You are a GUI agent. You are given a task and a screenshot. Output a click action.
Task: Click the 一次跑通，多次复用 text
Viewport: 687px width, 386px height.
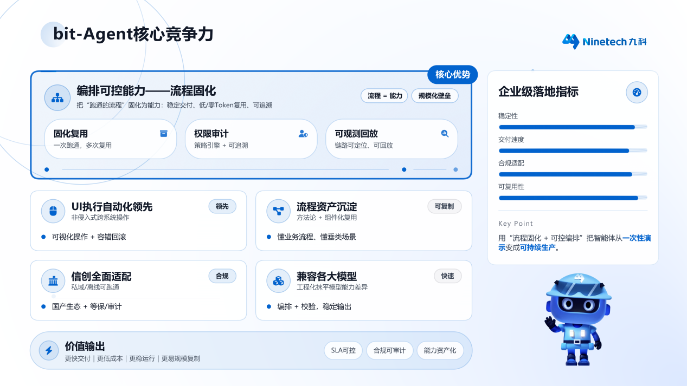82,146
